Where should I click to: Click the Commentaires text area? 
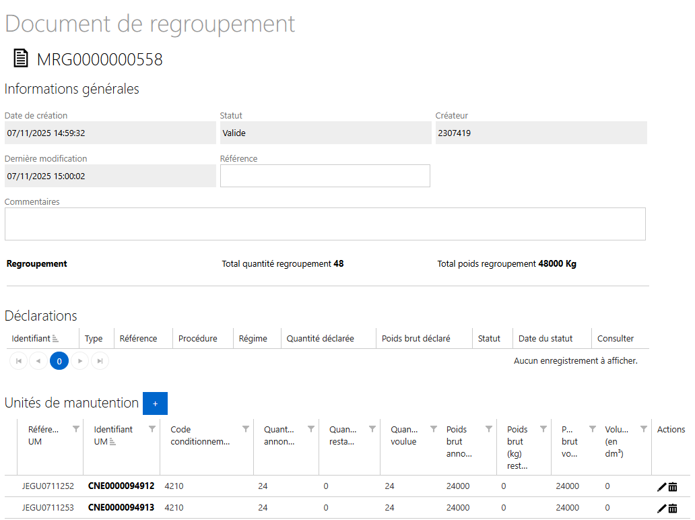coord(325,224)
